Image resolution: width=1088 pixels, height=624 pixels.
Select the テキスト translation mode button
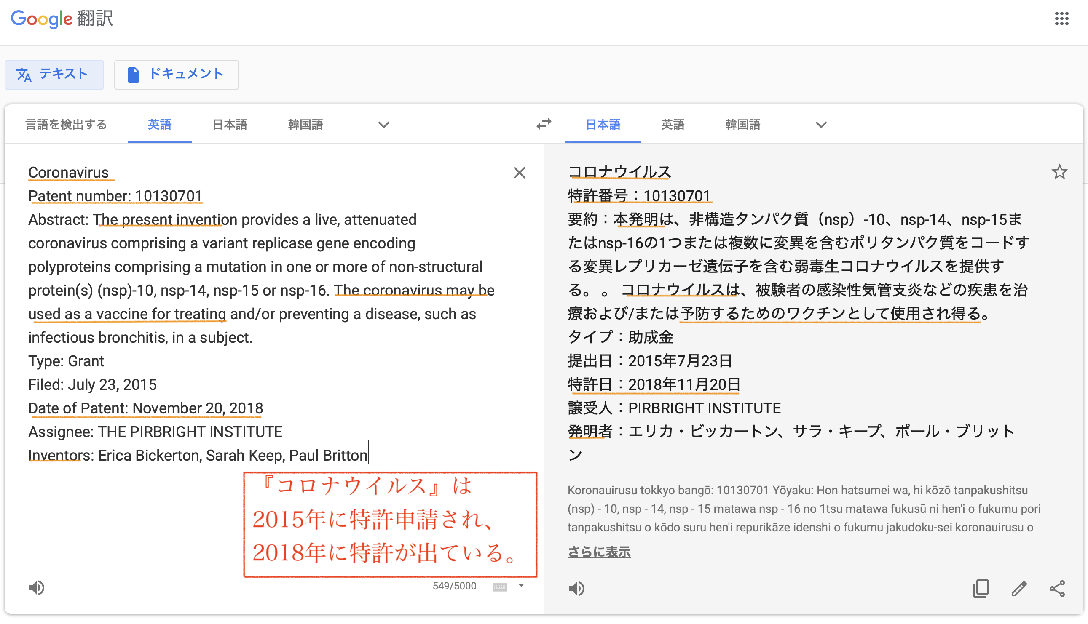[x=54, y=75]
